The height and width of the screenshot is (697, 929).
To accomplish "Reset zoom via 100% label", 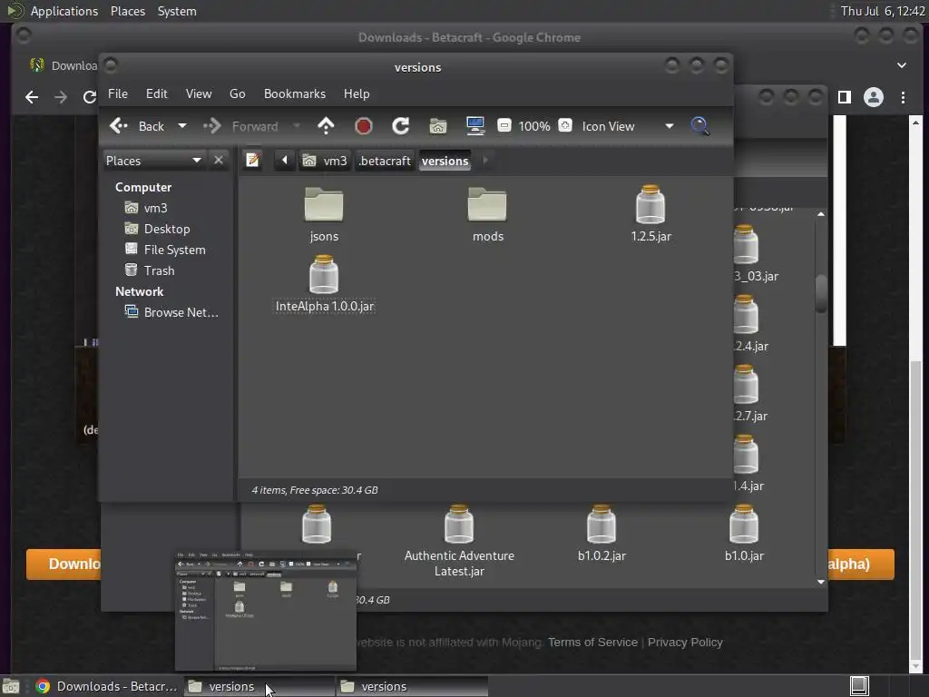I will pyautogui.click(x=533, y=126).
